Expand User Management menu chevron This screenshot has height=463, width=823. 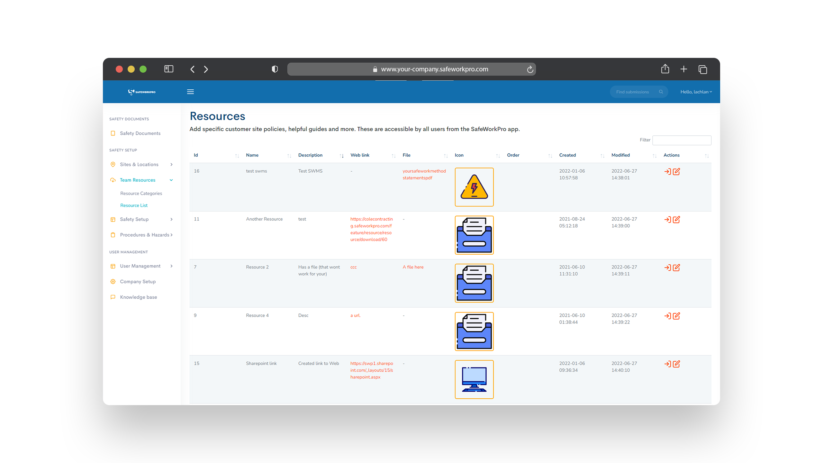(x=171, y=266)
